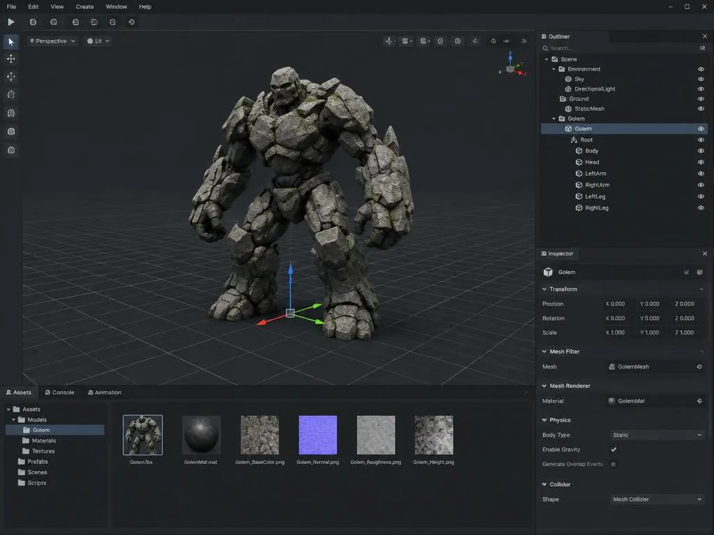714x535 pixels.
Task: Open the File menu
Action: (x=11, y=7)
